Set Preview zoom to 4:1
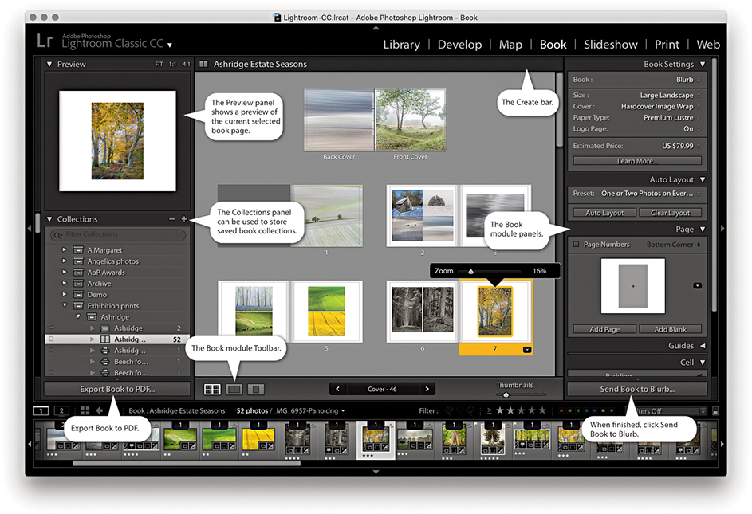 [186, 65]
